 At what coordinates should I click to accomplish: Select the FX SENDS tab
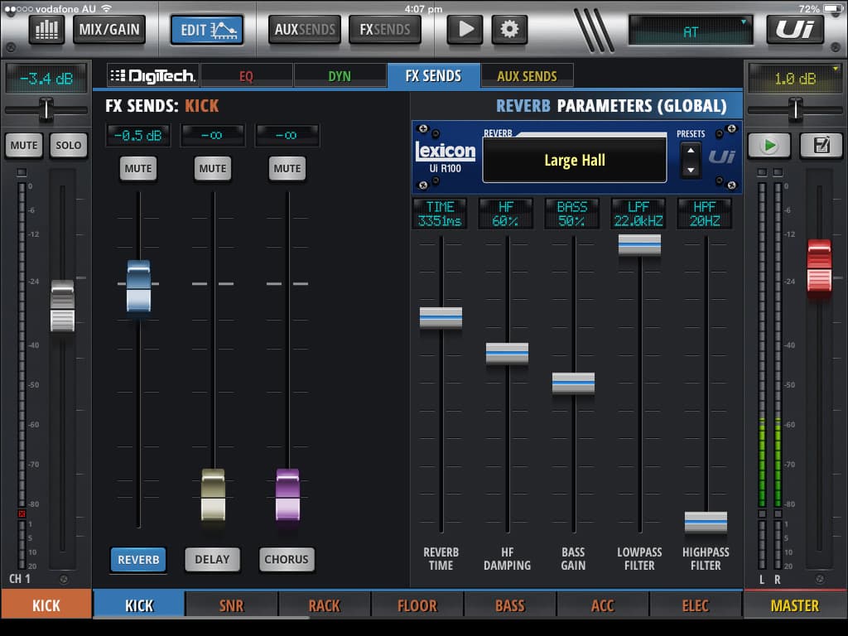[x=433, y=75]
